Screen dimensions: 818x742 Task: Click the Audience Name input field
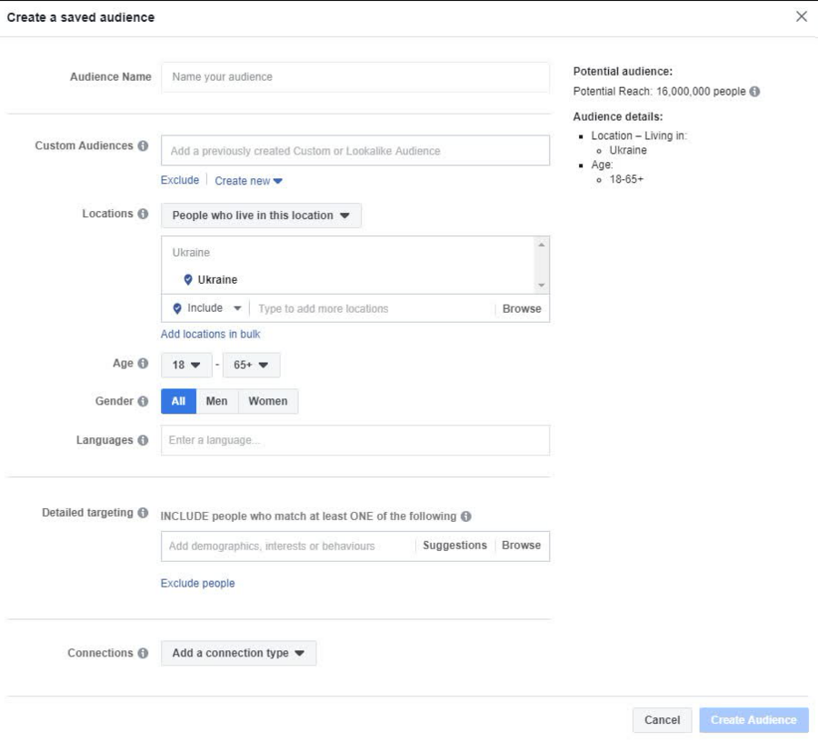pyautogui.click(x=354, y=77)
